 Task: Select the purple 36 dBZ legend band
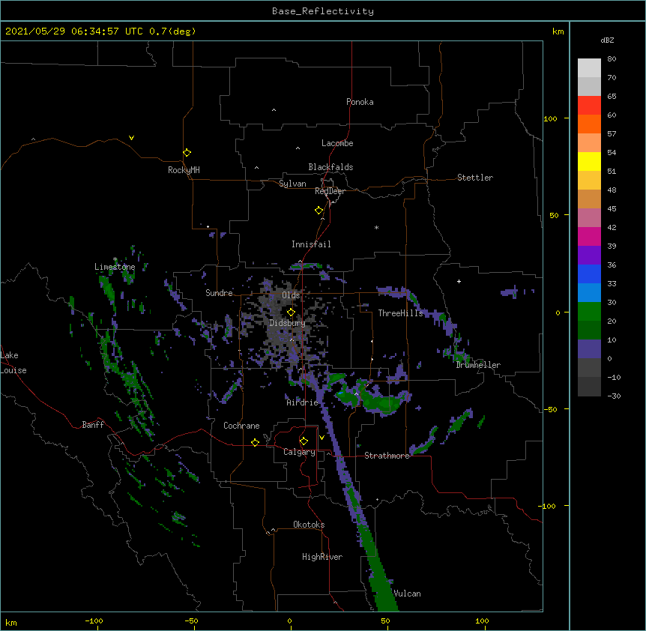pyautogui.click(x=589, y=256)
